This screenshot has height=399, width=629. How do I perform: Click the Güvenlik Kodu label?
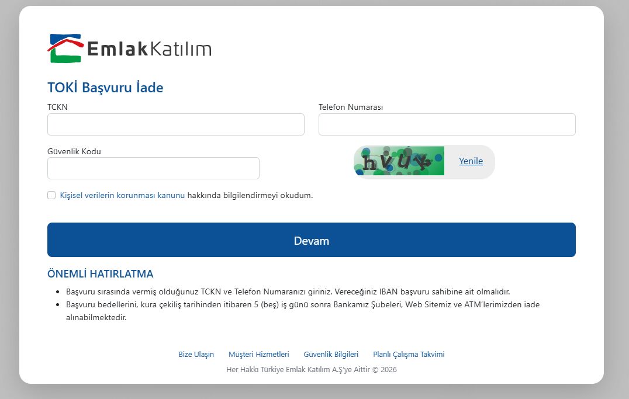pos(74,151)
